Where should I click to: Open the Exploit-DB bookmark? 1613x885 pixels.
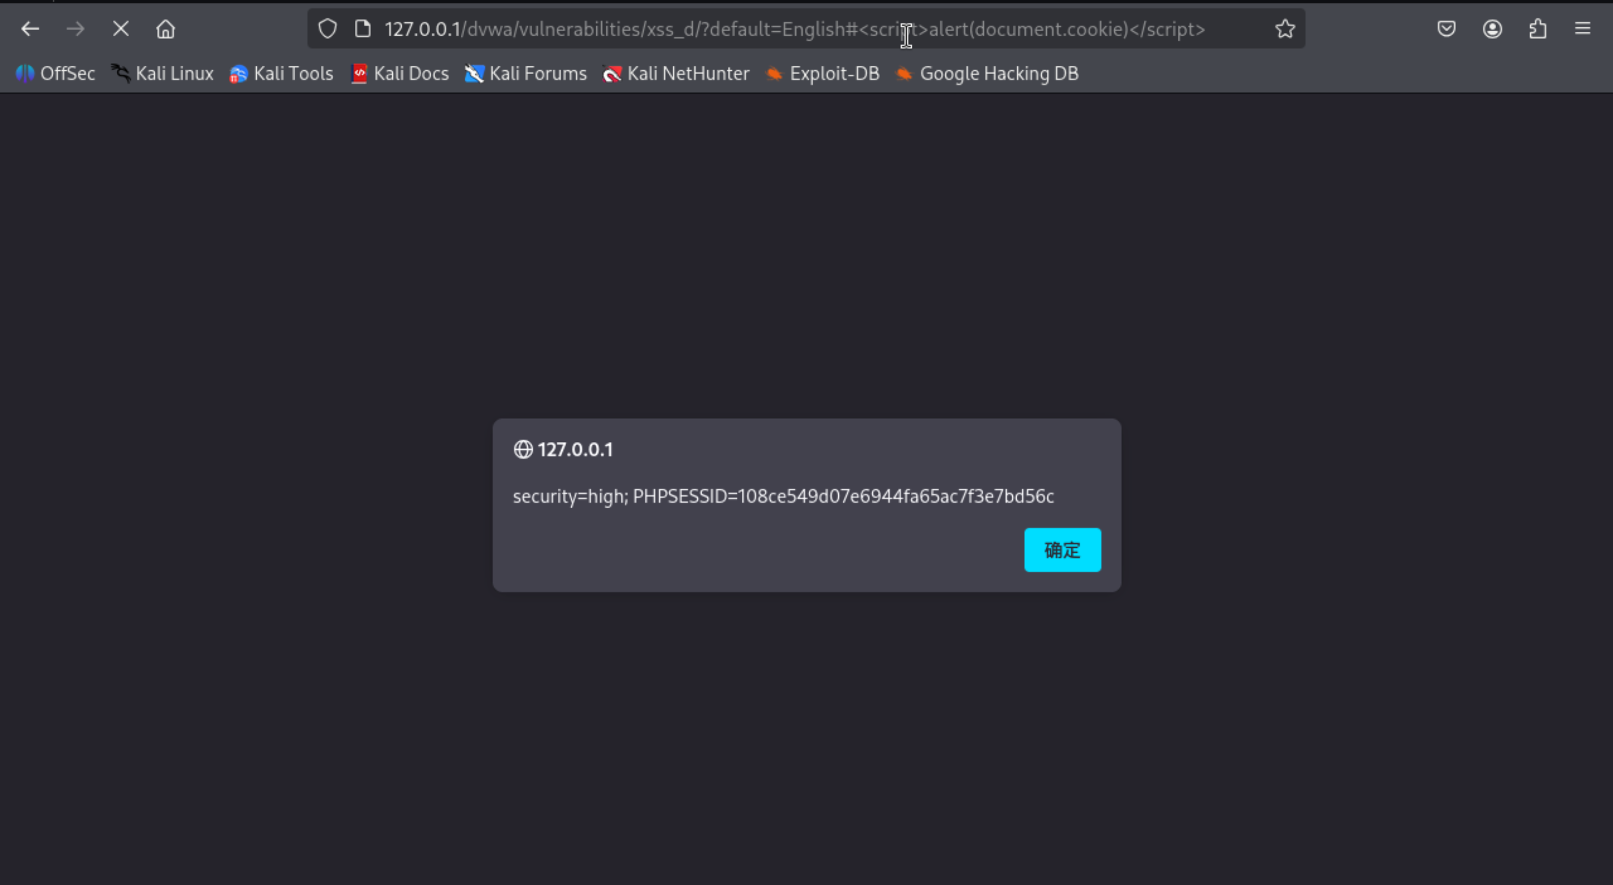(823, 74)
